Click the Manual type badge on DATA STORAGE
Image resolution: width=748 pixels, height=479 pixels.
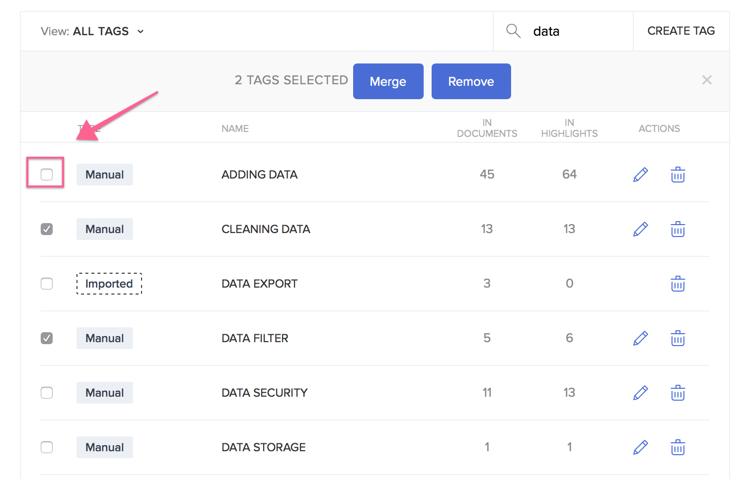pos(105,447)
